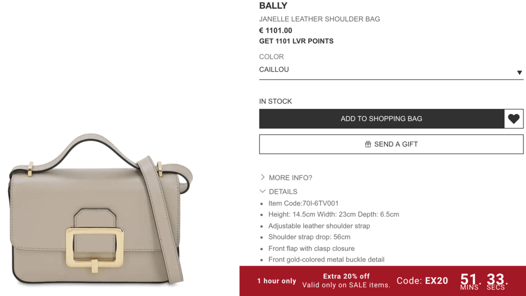The height and width of the screenshot is (296, 526).
Task: Click the Item Code detail line
Action: coord(303,203)
